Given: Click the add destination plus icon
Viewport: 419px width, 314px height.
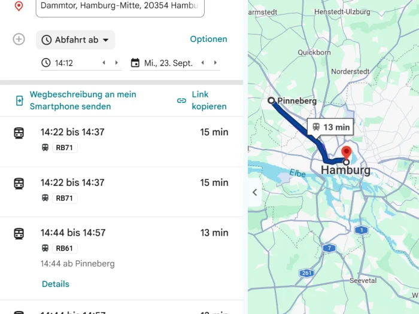Looking at the screenshot, I should (19, 39).
